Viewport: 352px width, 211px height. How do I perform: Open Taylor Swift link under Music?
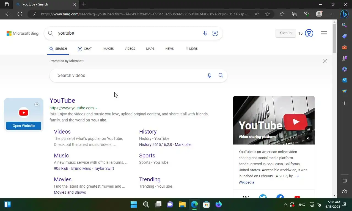click(104, 168)
